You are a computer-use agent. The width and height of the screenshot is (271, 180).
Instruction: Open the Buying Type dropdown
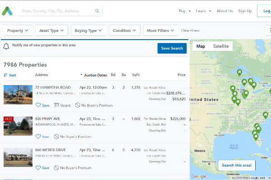(x=89, y=31)
